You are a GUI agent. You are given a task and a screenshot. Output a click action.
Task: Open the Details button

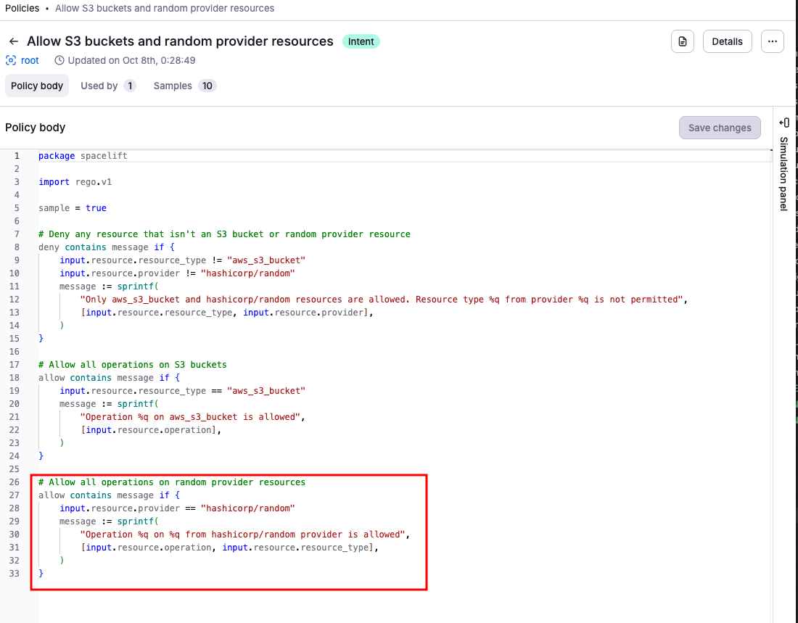pos(727,41)
